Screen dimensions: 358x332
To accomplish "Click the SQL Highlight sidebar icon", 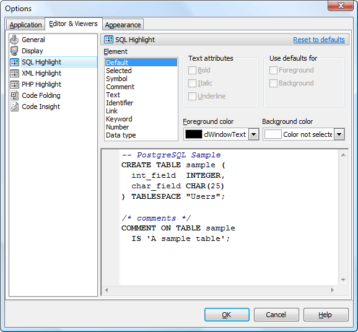I will point(14,62).
